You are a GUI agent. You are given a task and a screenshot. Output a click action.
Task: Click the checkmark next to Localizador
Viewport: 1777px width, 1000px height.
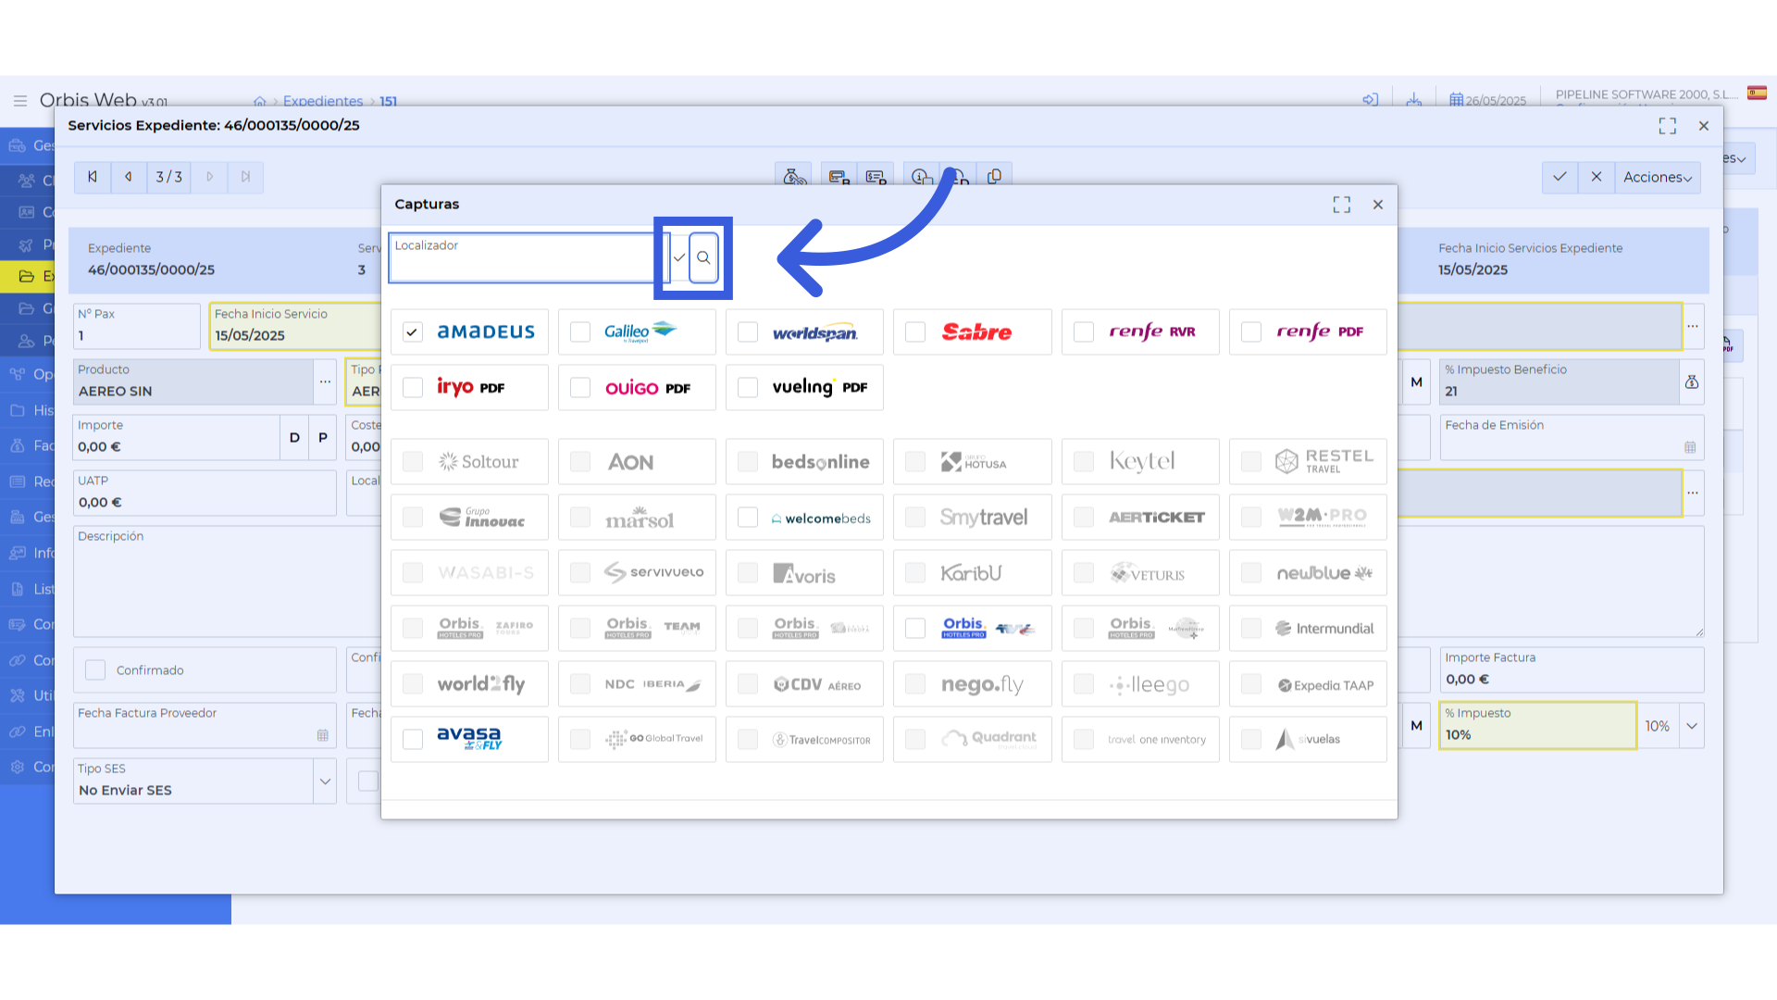pos(678,258)
